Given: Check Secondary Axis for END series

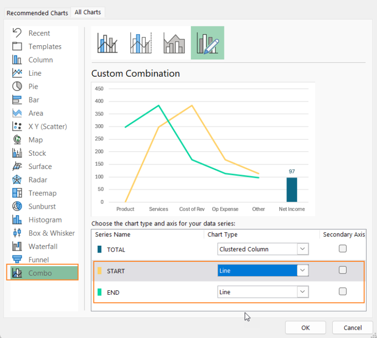Looking at the screenshot, I should 343,292.
